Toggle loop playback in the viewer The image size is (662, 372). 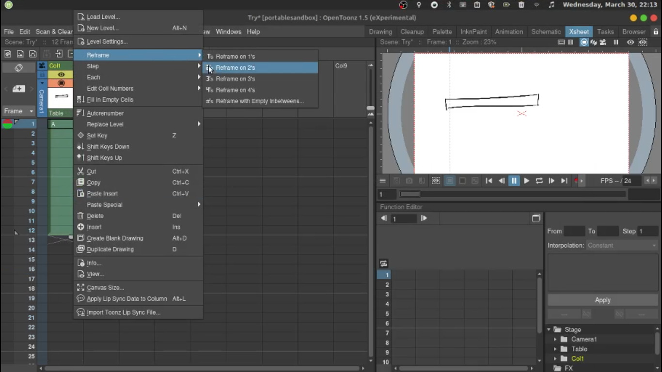pyautogui.click(x=539, y=181)
